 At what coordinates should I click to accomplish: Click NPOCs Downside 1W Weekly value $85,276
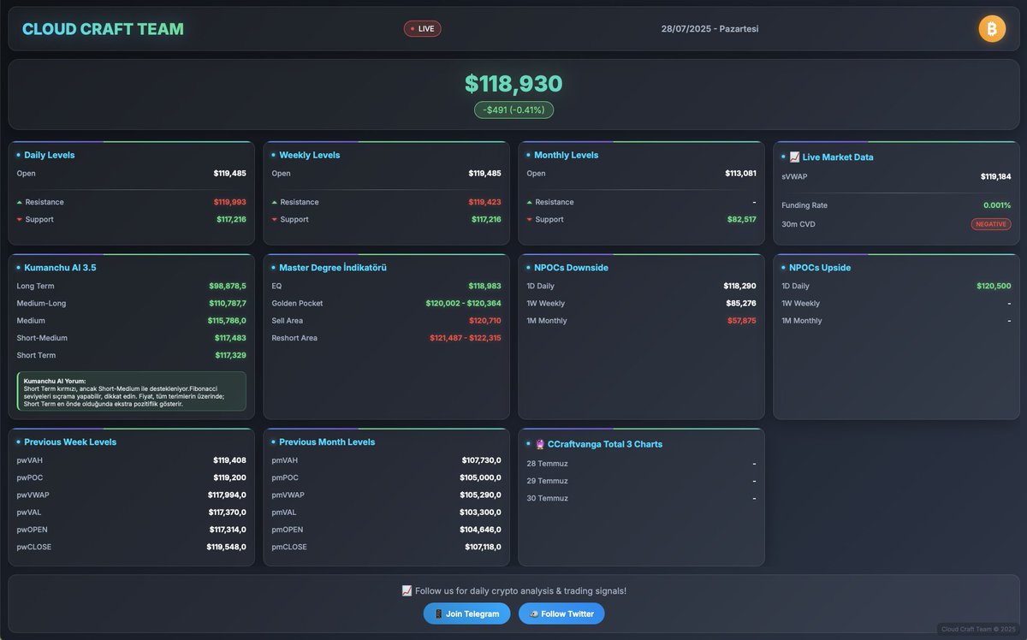pos(741,303)
